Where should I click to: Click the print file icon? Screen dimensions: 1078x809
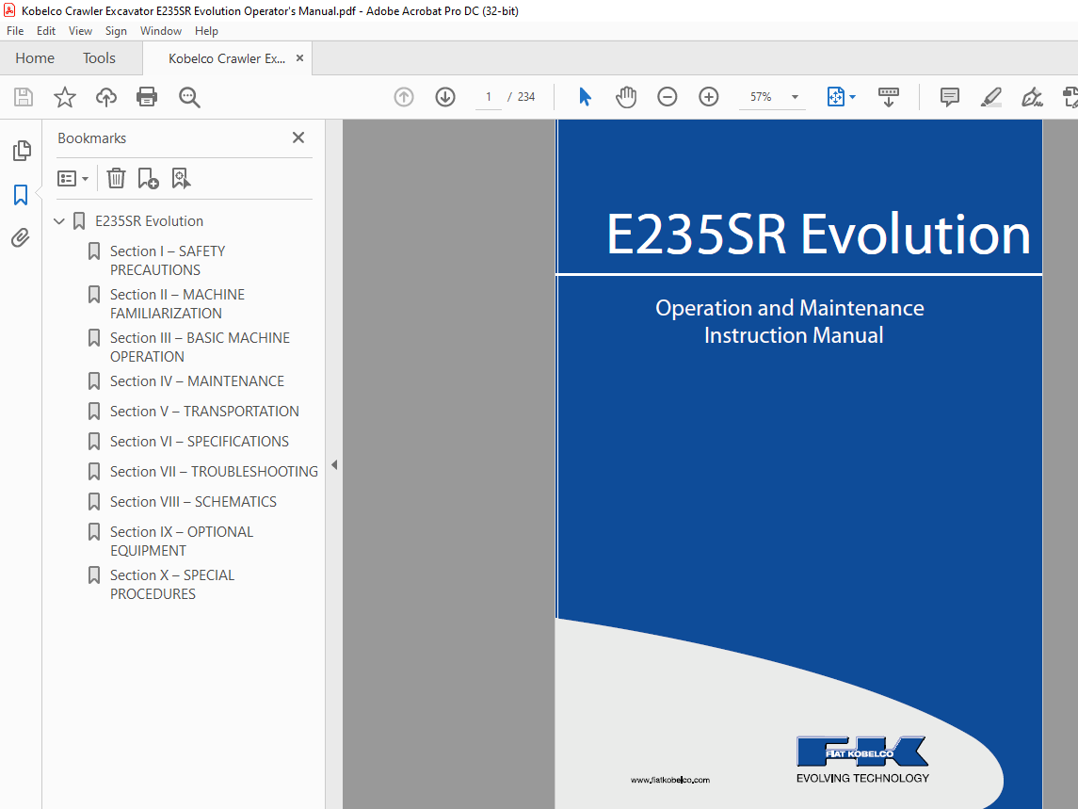pos(147,97)
